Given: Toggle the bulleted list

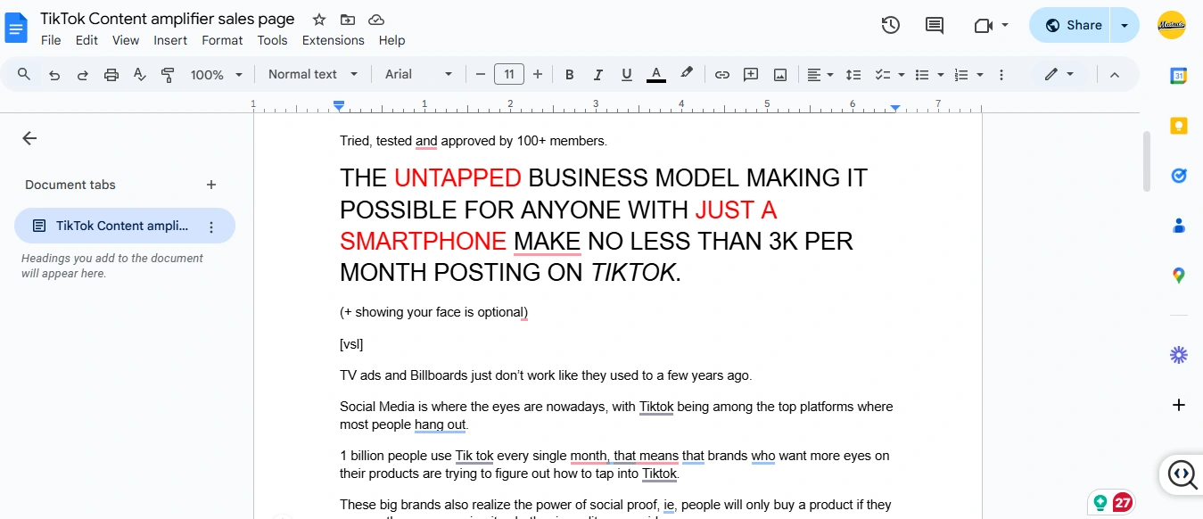Looking at the screenshot, I should coord(922,75).
